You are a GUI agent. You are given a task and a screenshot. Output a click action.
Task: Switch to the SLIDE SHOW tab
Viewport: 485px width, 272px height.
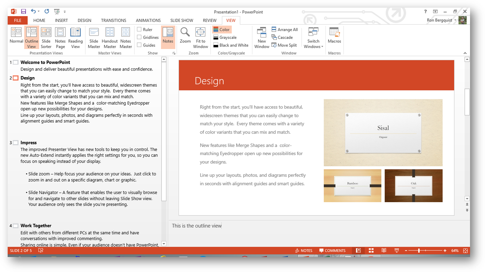click(x=182, y=20)
